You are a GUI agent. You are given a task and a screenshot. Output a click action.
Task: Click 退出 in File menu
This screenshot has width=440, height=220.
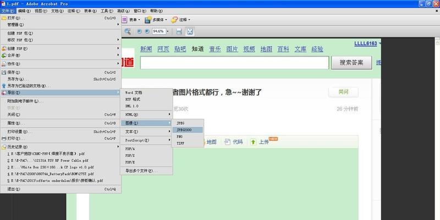[x=61, y=189]
